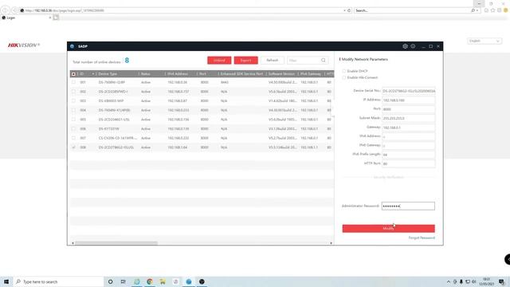The height and width of the screenshot is (287, 510).
Task: Click the red Modify button
Action: click(388, 229)
